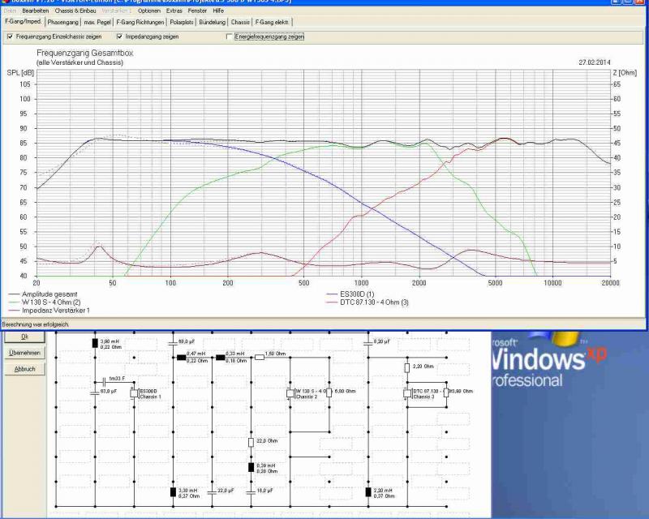Uncheck Frequenzgang Einzelchassis zeigen

tap(10, 36)
